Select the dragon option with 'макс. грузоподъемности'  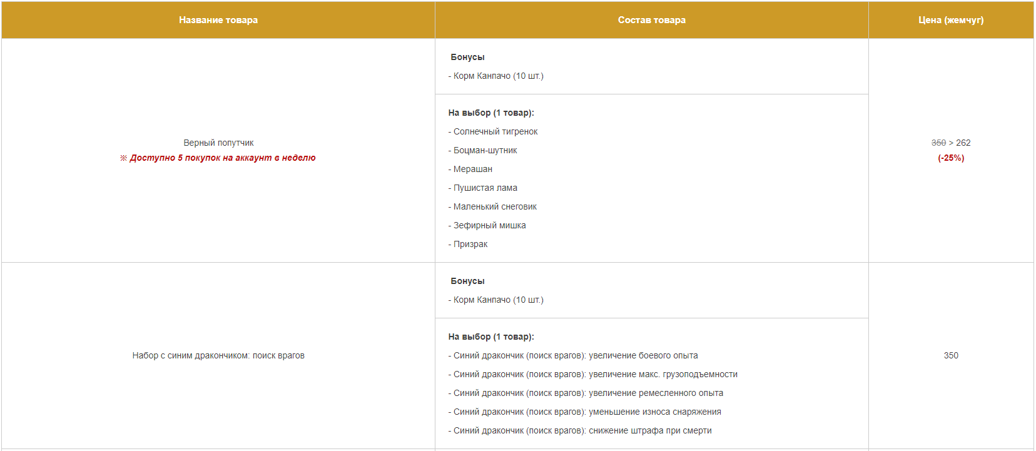593,374
